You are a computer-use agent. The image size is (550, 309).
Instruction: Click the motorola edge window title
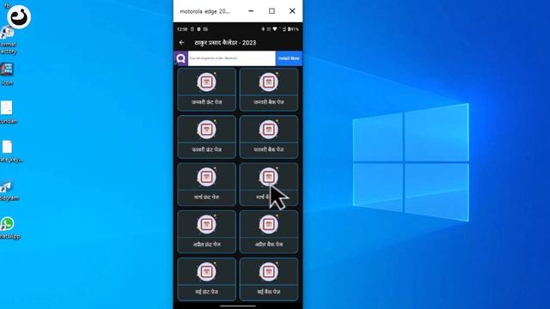[205, 11]
